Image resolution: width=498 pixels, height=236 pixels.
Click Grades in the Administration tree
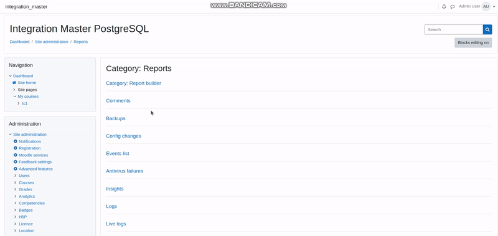click(26, 189)
